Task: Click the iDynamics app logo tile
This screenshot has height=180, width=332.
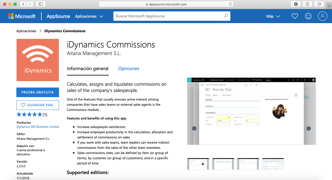Action: pyautogui.click(x=38, y=60)
